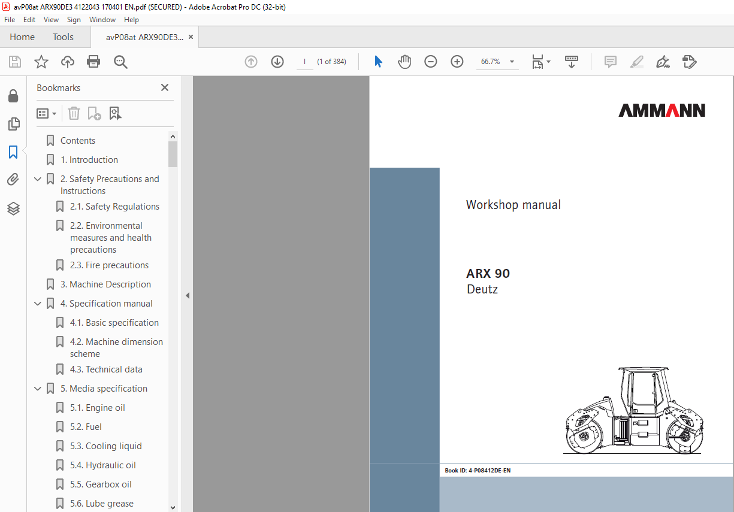Collapse the Media specification bookmark

pos(38,389)
